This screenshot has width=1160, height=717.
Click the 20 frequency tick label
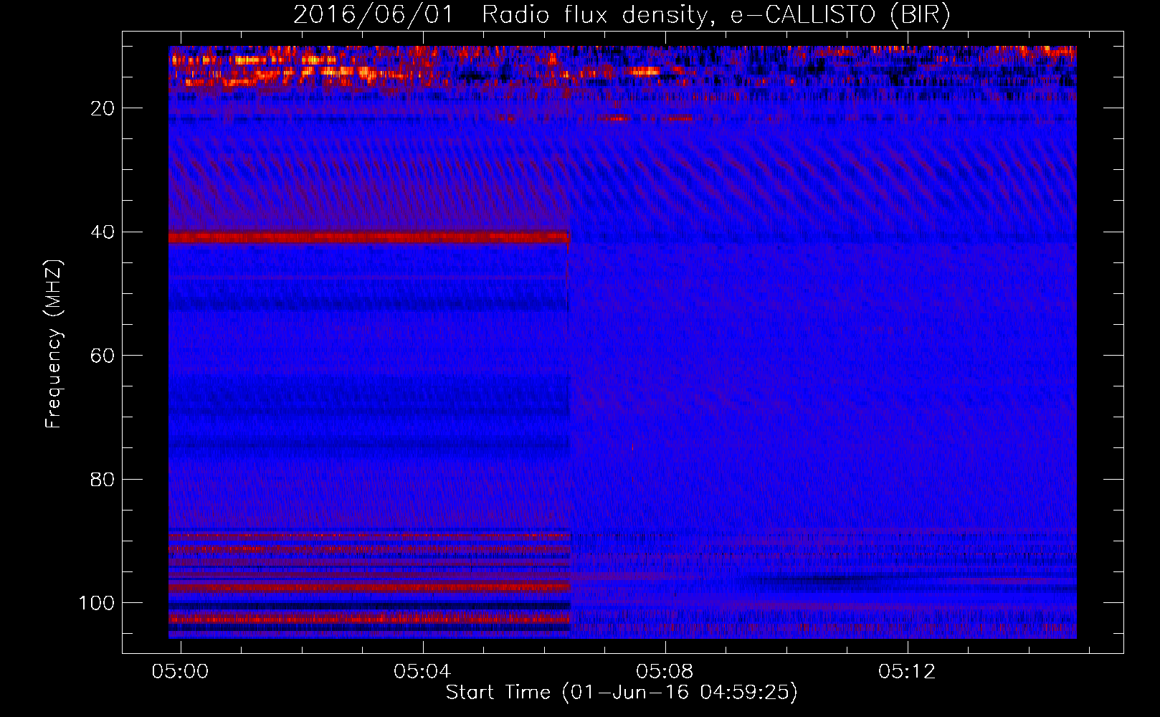pos(103,108)
